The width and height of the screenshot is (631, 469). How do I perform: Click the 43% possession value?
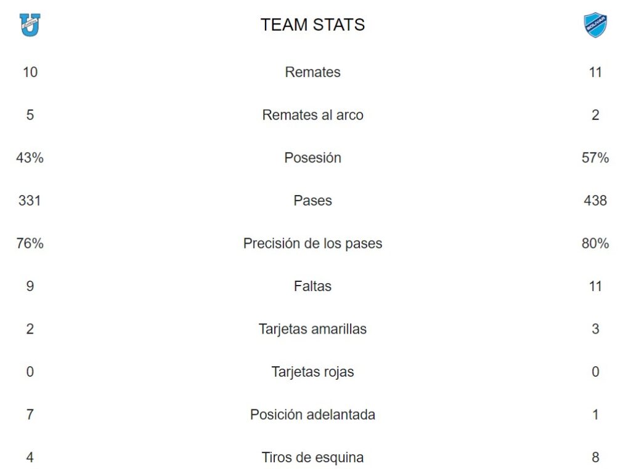pyautogui.click(x=30, y=158)
